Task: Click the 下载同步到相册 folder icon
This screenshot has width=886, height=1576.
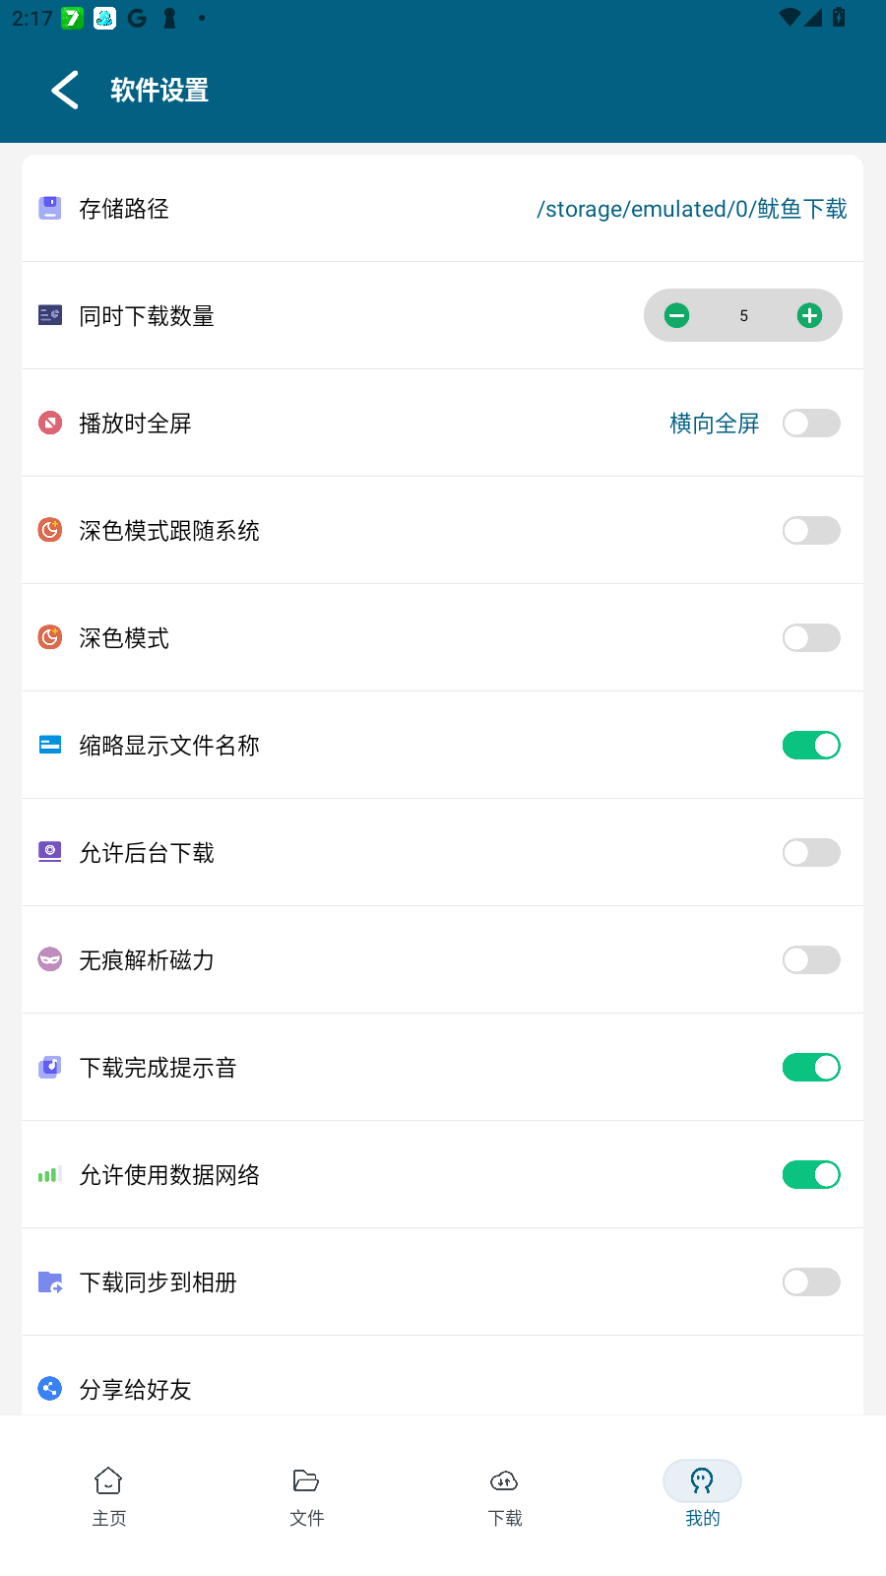Action: [50, 1281]
